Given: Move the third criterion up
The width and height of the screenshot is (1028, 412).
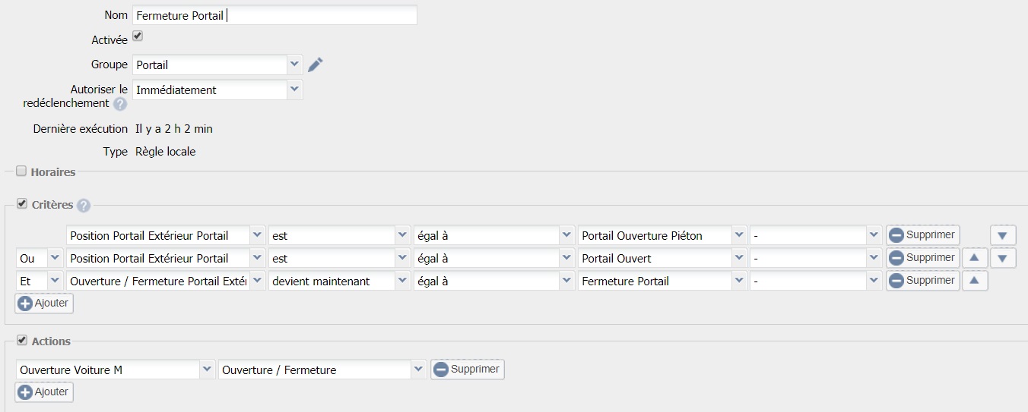Looking at the screenshot, I should click(x=974, y=281).
